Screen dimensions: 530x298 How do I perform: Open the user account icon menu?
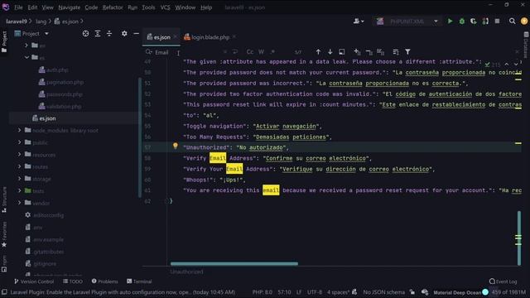(x=359, y=22)
